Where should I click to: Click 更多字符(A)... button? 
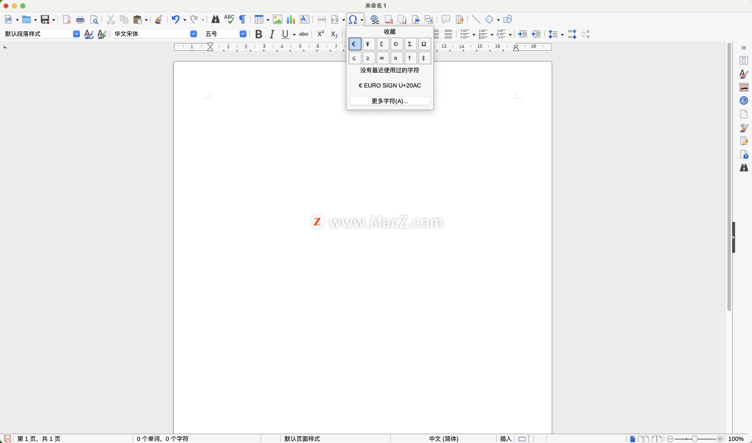(x=390, y=101)
